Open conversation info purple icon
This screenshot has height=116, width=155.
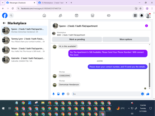coord(146,26)
